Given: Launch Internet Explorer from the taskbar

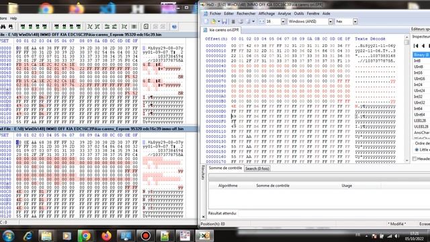Looking at the screenshot, I should (x=28, y=236).
